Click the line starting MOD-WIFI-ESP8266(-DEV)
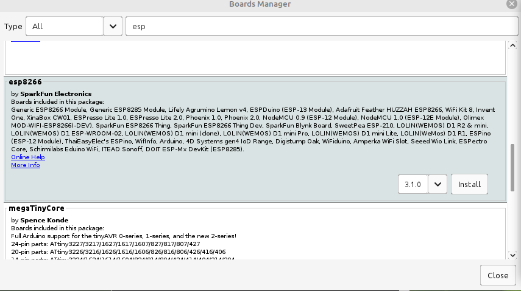521x291 pixels. point(249,126)
